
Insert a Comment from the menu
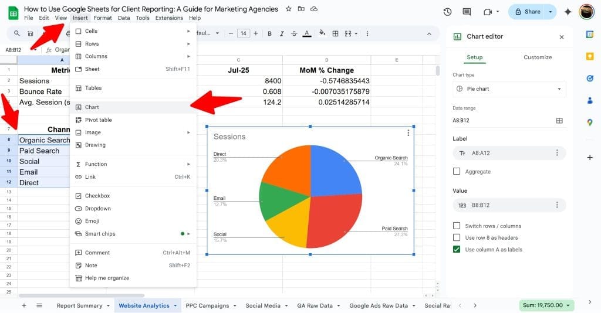click(133, 253)
